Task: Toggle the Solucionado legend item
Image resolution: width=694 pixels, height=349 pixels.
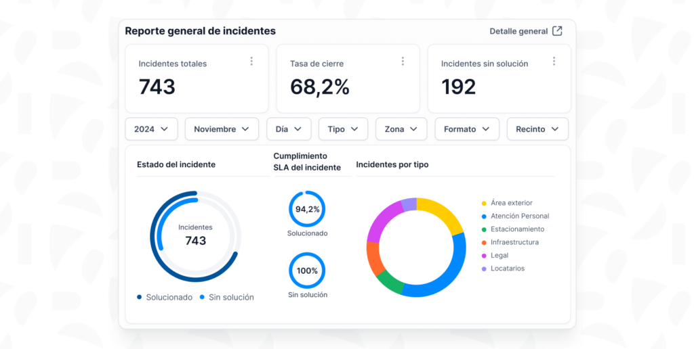Action: [165, 297]
